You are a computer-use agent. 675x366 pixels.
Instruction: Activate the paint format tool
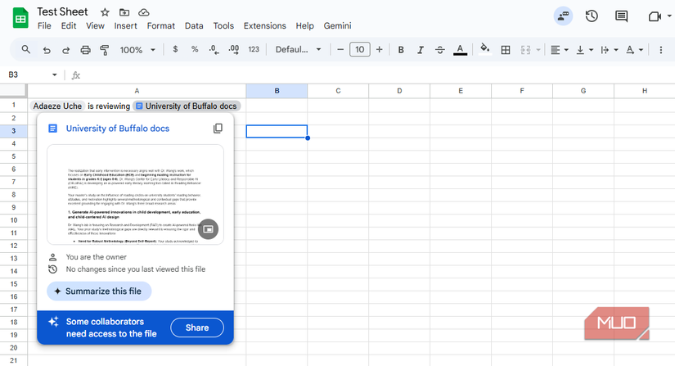point(104,50)
